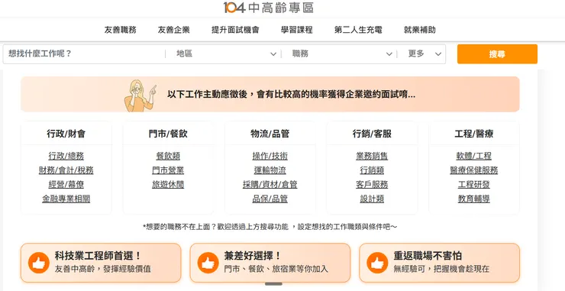Open the 採購/資材/倉管 link
Viewport: 565px width, 291px height.
point(270,184)
